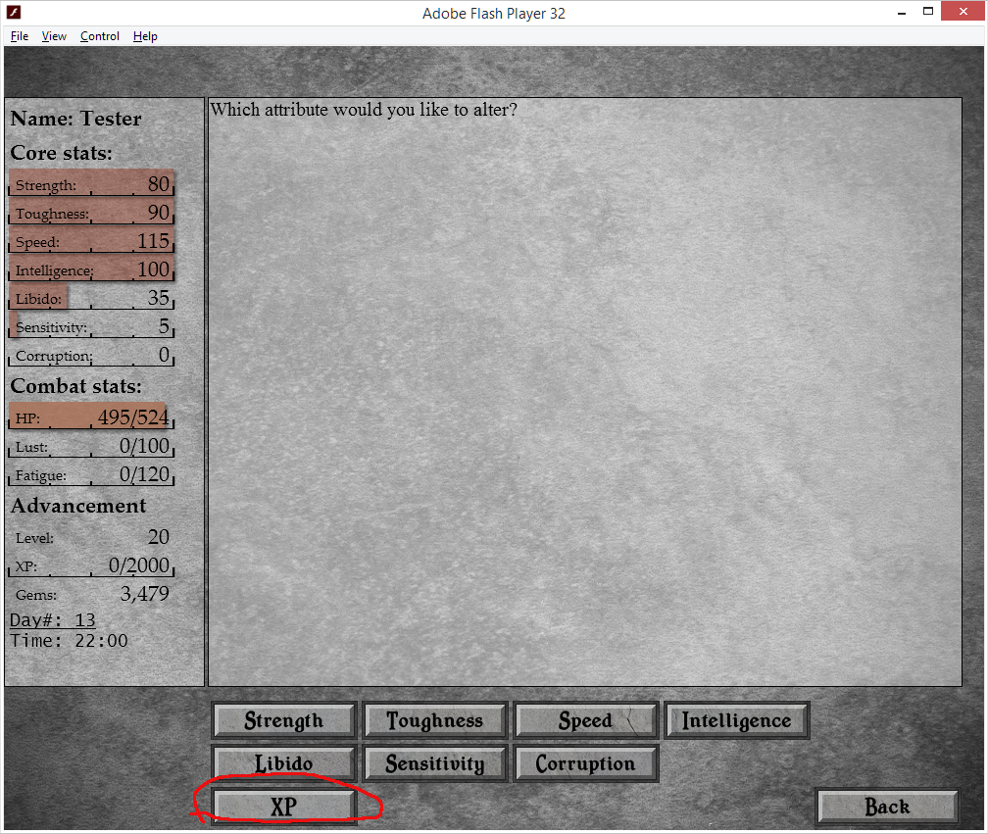
Task: Go back using the Back button
Action: 886,808
